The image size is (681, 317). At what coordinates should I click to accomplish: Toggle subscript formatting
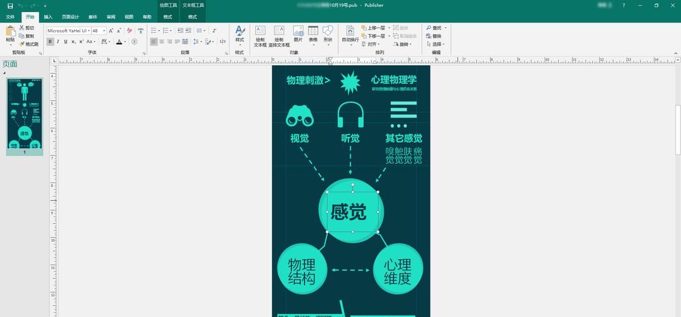[x=74, y=42]
